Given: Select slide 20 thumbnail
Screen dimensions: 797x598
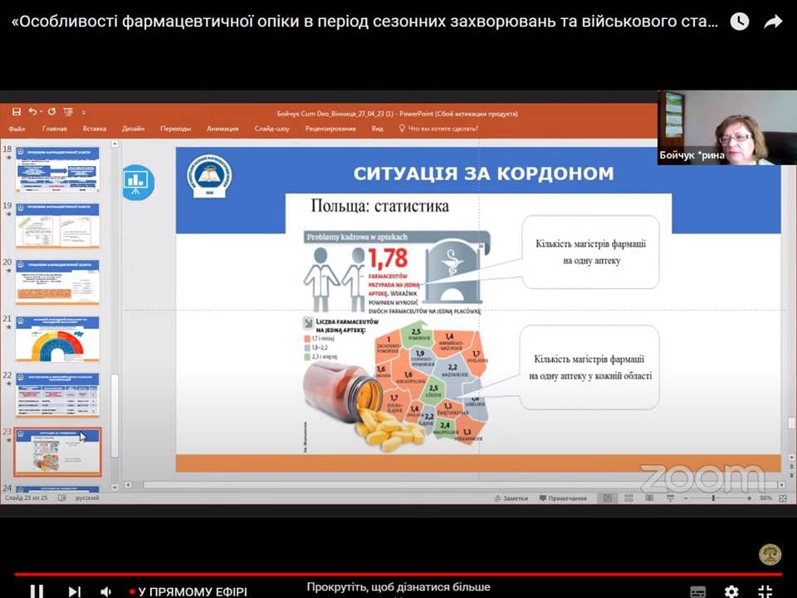Looking at the screenshot, I should point(57,282).
